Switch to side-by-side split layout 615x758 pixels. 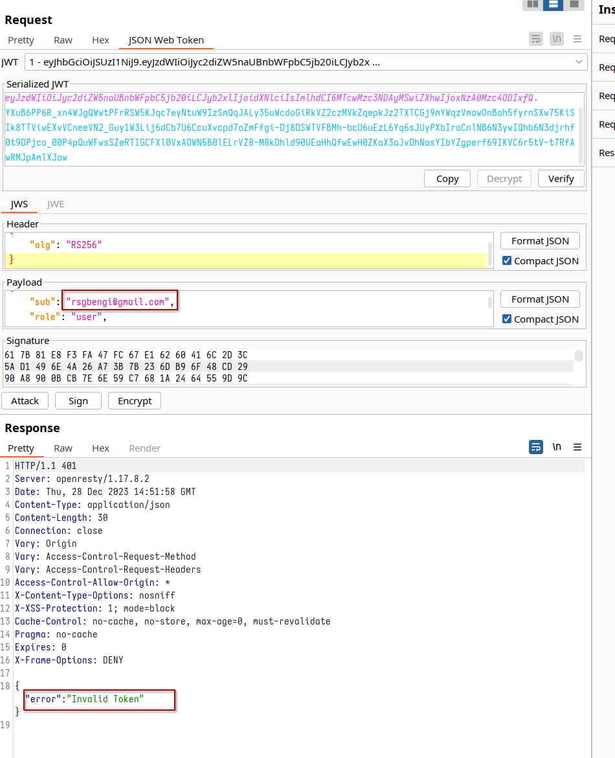click(x=533, y=5)
